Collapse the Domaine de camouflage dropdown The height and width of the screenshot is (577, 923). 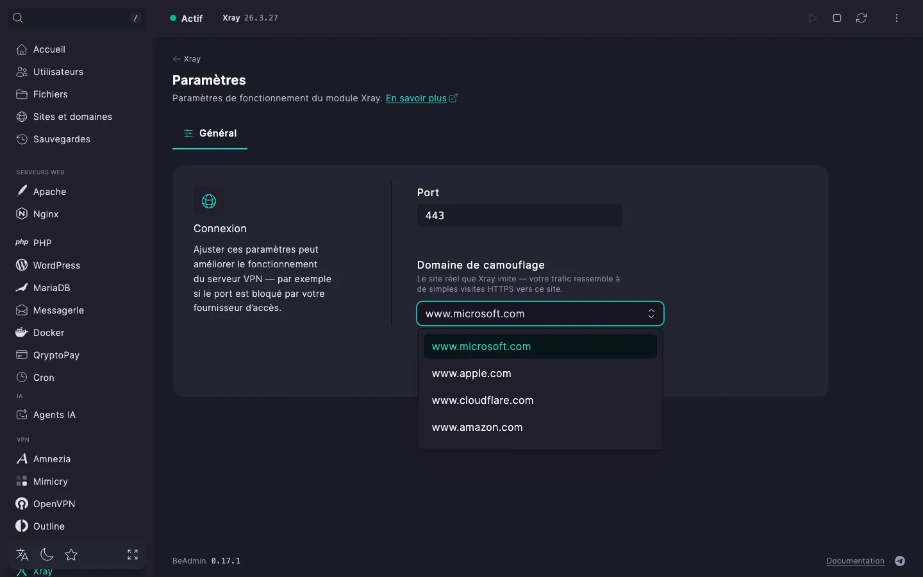[x=540, y=314]
